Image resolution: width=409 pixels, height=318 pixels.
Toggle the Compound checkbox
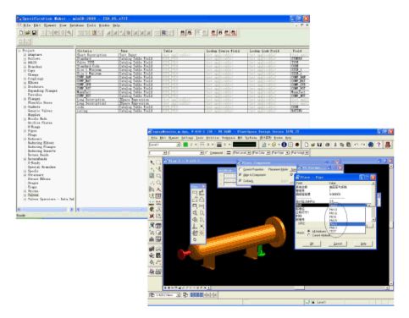(207, 152)
